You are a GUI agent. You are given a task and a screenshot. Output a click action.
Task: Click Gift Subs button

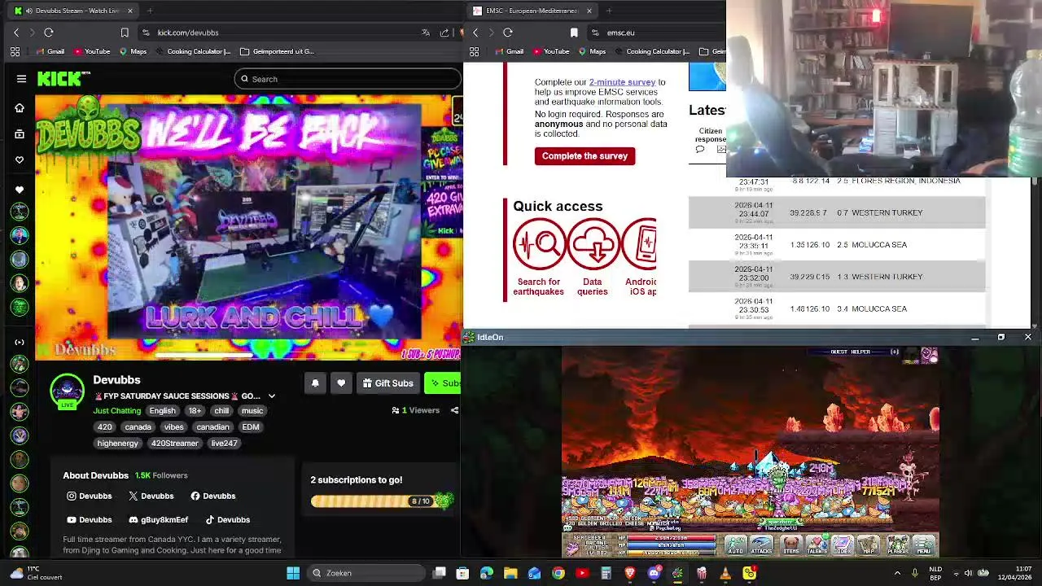(x=387, y=383)
